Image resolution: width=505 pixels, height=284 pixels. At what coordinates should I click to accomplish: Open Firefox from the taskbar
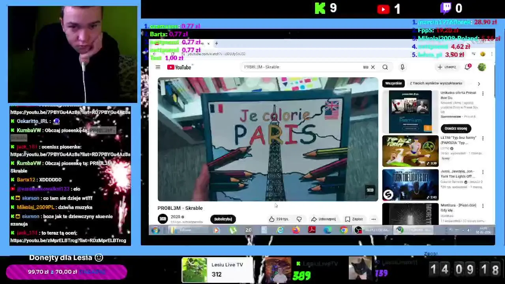(296, 230)
